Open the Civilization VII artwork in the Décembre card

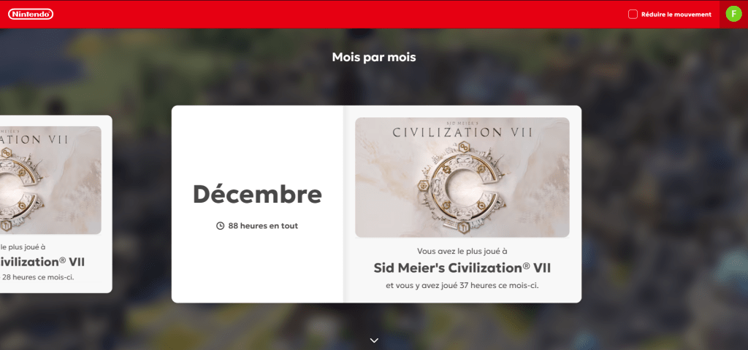(462, 177)
